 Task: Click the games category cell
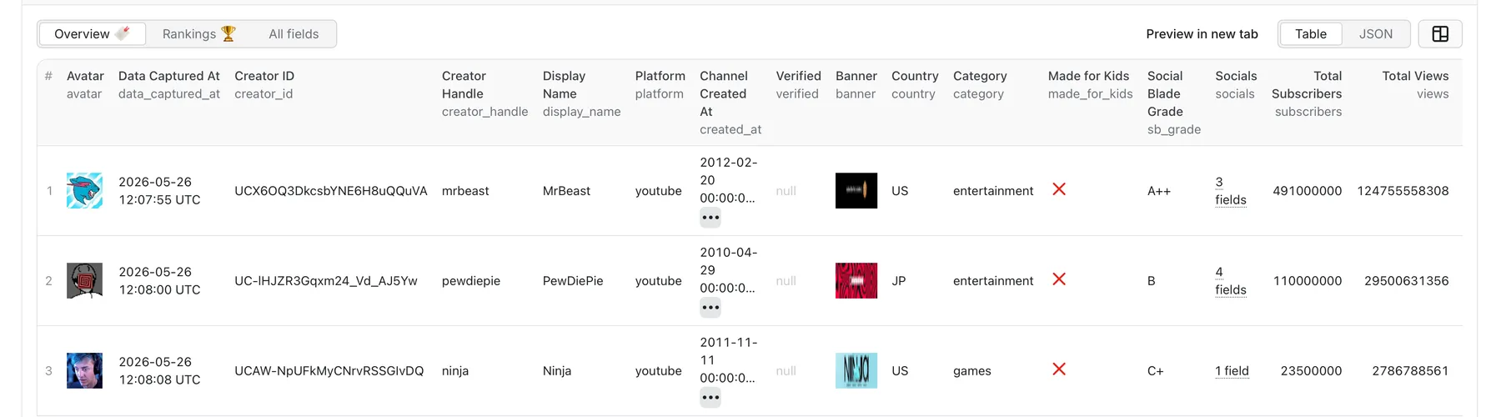972,371
